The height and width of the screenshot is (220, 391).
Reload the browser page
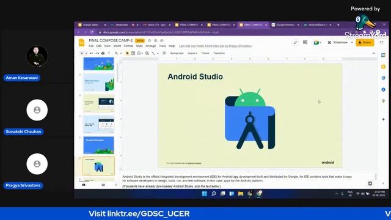(92, 32)
